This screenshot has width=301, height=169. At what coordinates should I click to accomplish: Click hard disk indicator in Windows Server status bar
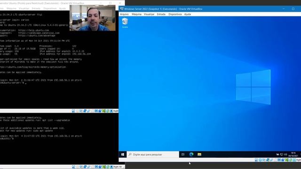(x=256, y=160)
